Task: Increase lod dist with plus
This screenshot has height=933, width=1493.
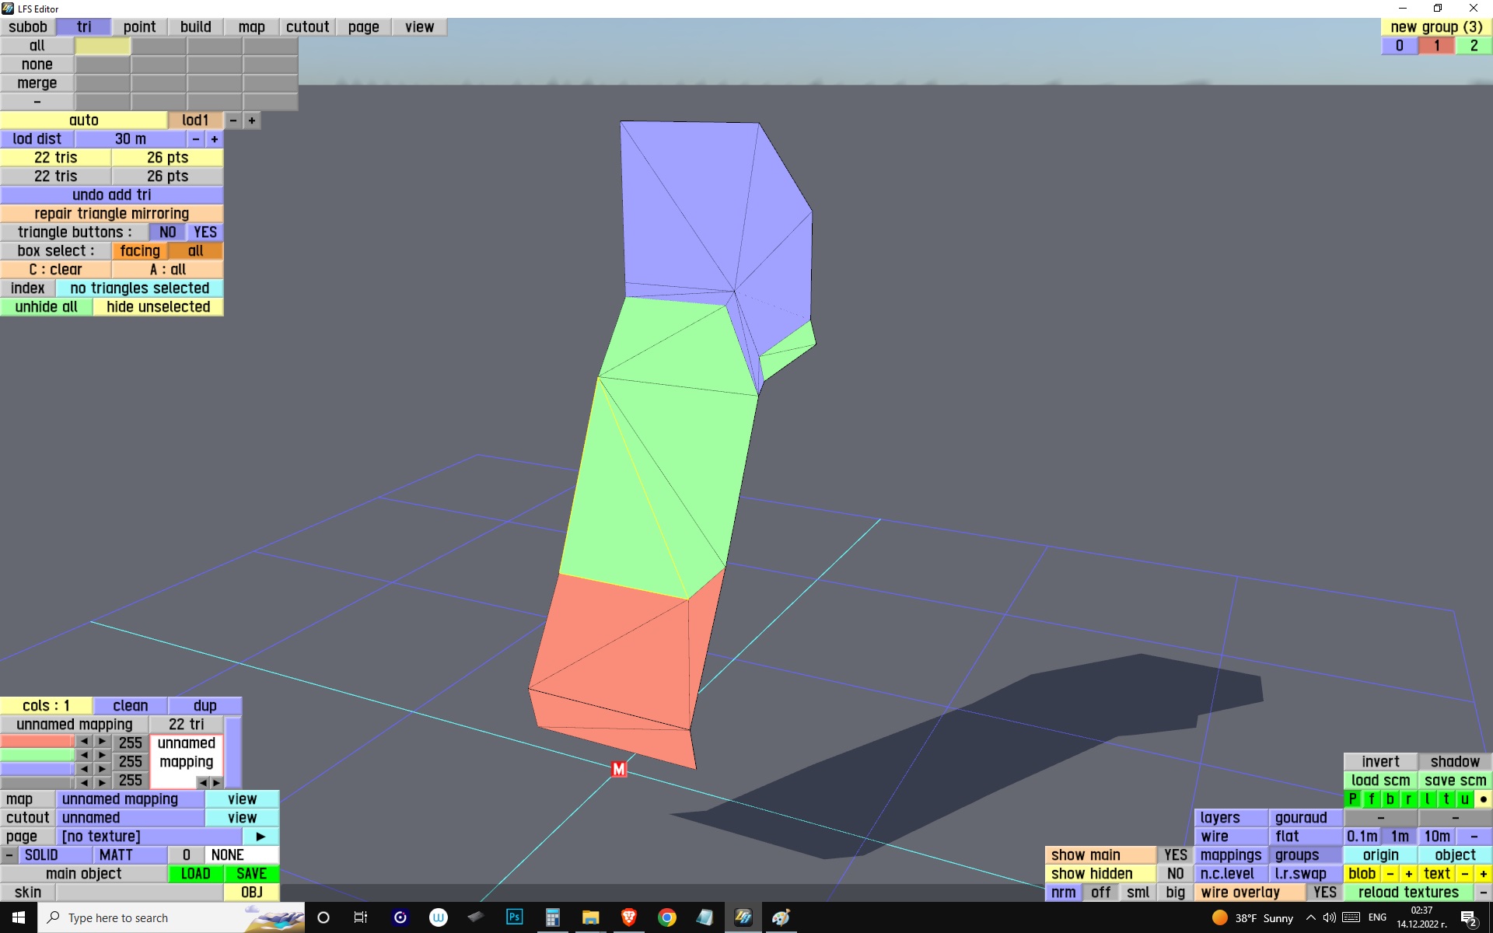Action: pyautogui.click(x=214, y=139)
